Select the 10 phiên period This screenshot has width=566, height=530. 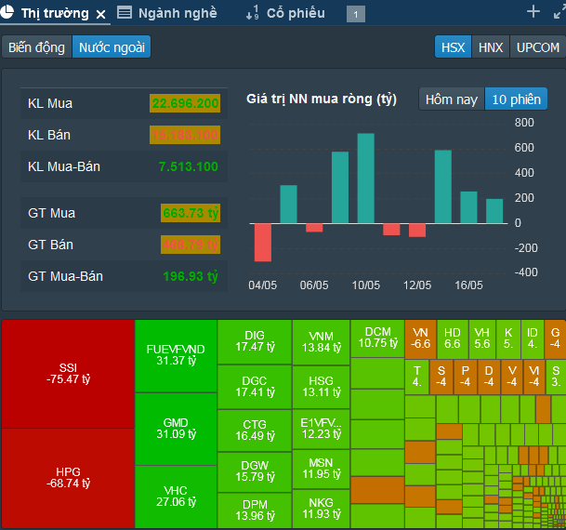[516, 99]
